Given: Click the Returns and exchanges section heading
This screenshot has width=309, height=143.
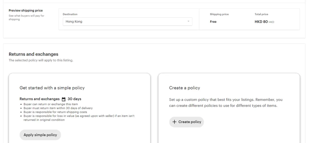Looking at the screenshot, I should [x=33, y=54].
